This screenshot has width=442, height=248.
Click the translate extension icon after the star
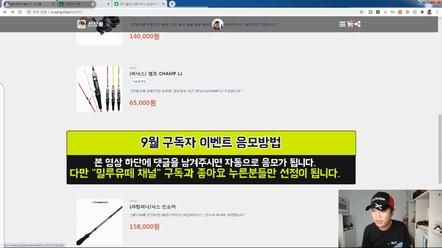point(371,12)
